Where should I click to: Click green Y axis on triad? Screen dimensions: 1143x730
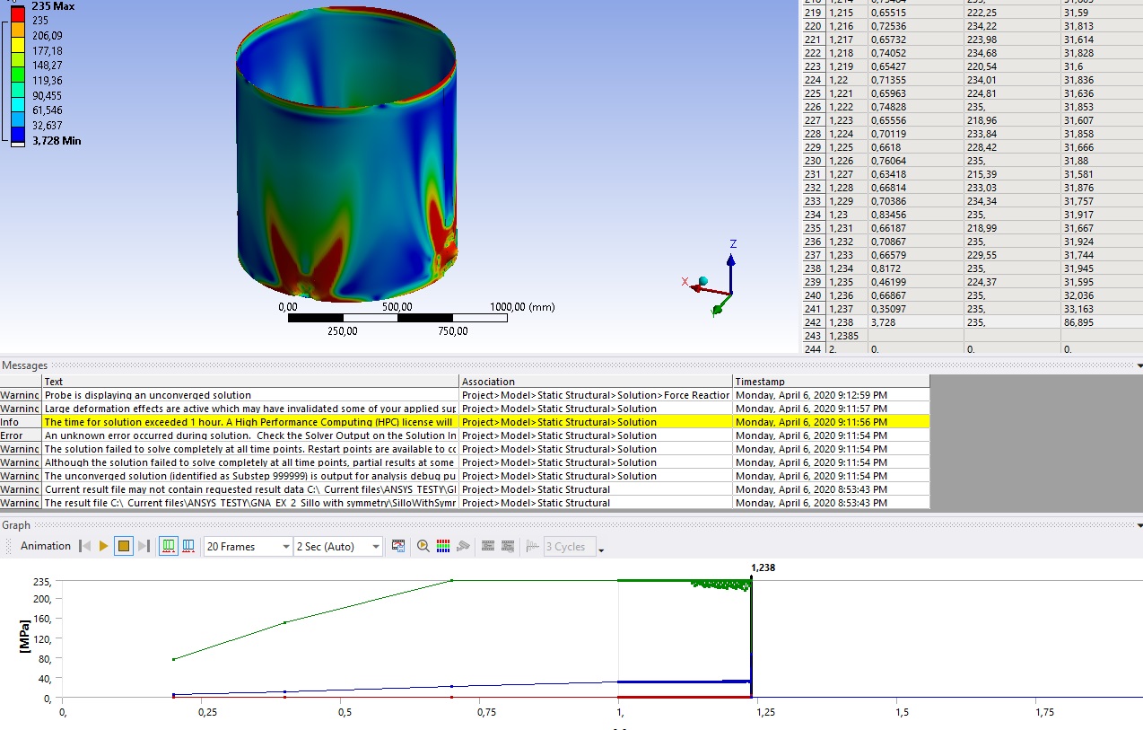(718, 309)
